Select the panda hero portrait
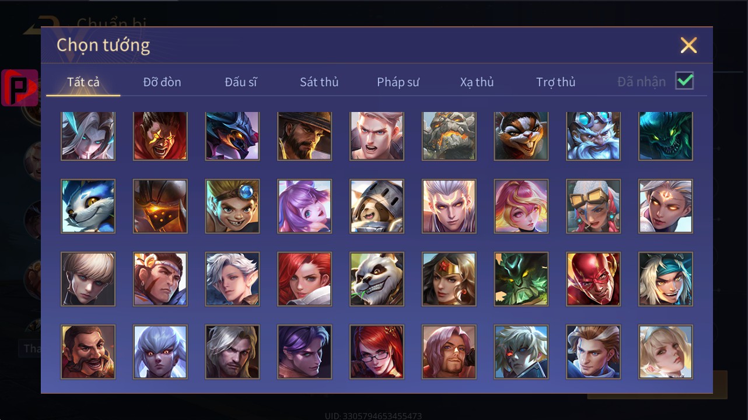 pos(377,279)
